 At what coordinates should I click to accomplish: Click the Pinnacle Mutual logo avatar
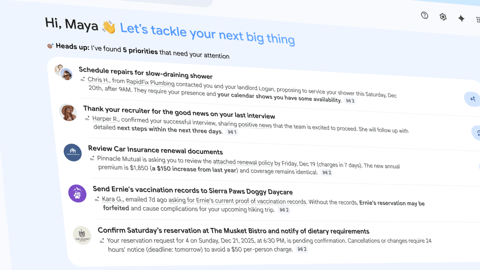pos(73,153)
